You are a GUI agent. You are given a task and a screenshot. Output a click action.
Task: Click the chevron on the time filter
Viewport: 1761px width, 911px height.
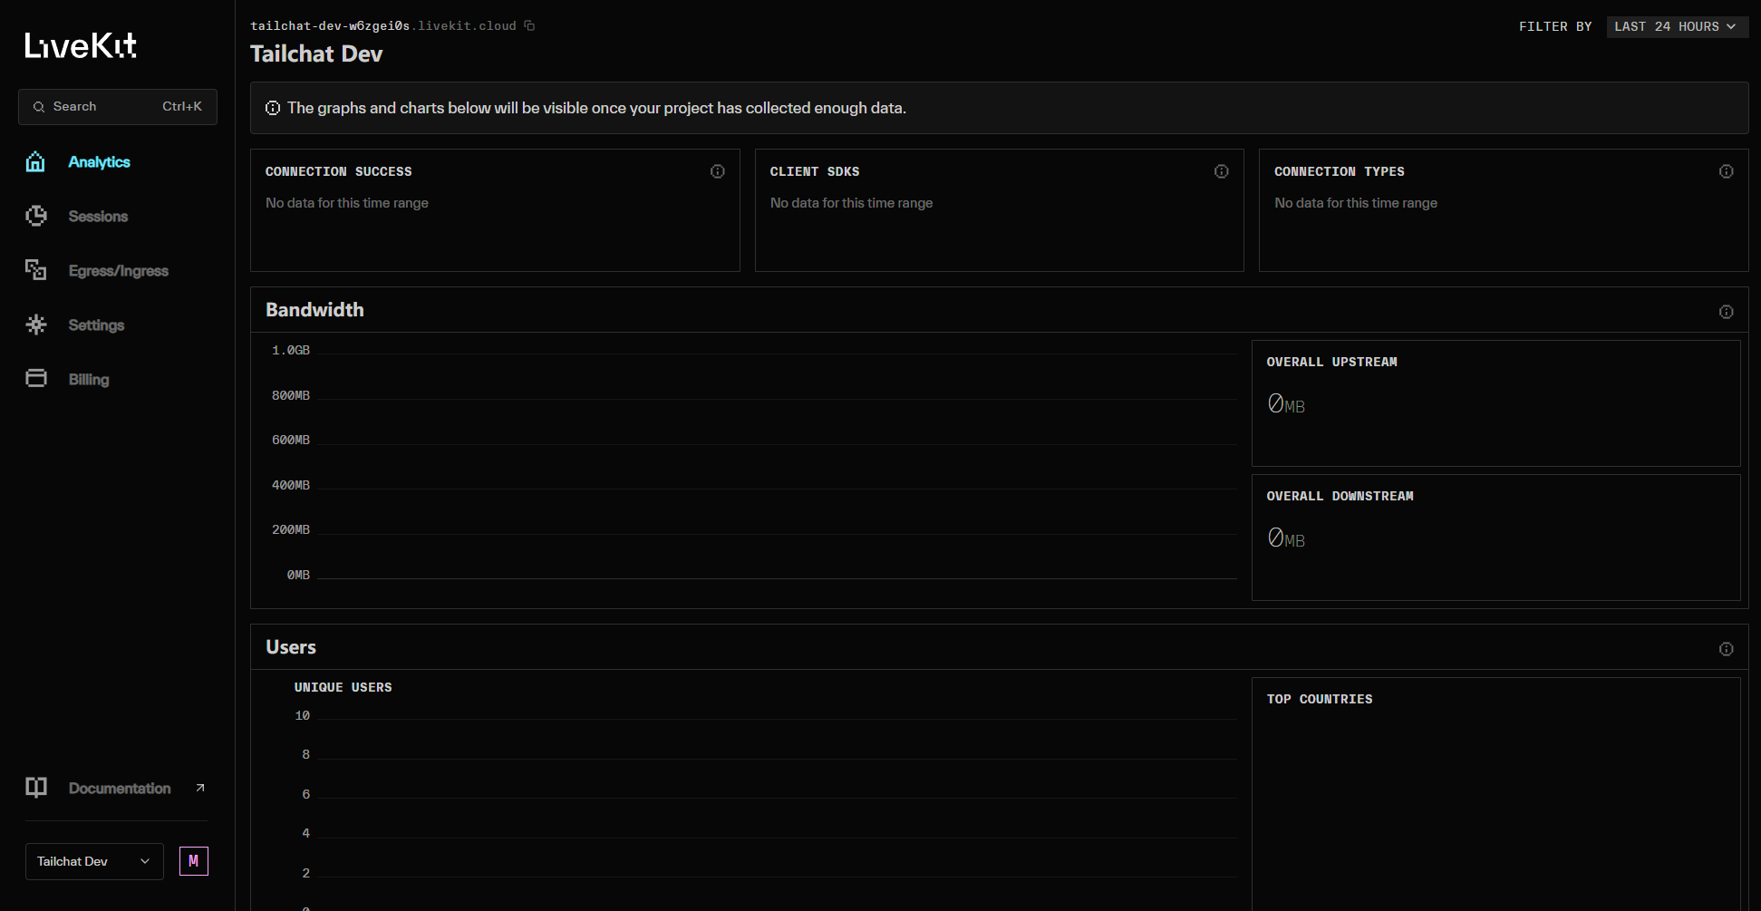coord(1731,27)
